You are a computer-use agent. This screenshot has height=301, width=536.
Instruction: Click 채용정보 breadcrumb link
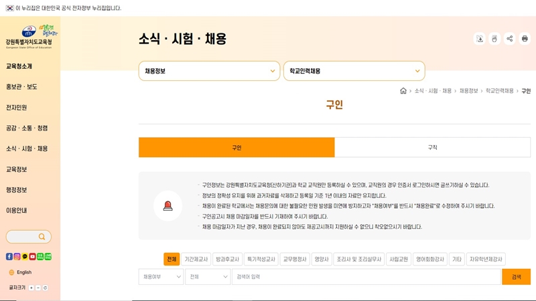coord(468,91)
